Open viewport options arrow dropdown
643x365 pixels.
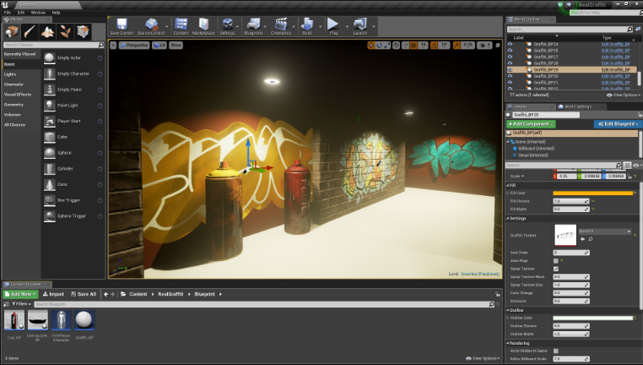coord(113,45)
